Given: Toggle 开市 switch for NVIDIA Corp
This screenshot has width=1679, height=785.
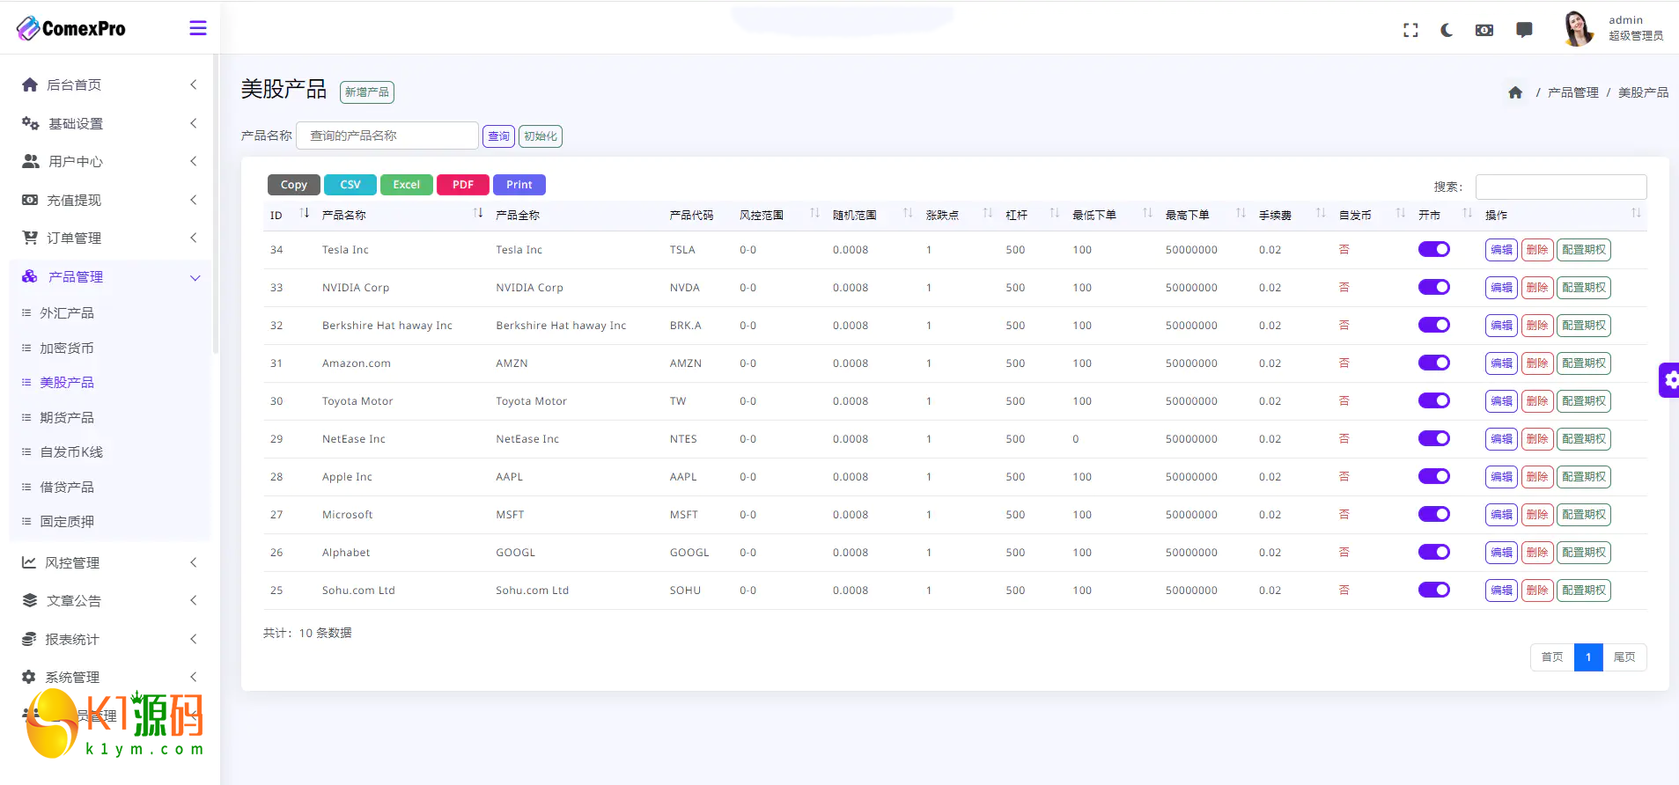Looking at the screenshot, I should pos(1434,287).
